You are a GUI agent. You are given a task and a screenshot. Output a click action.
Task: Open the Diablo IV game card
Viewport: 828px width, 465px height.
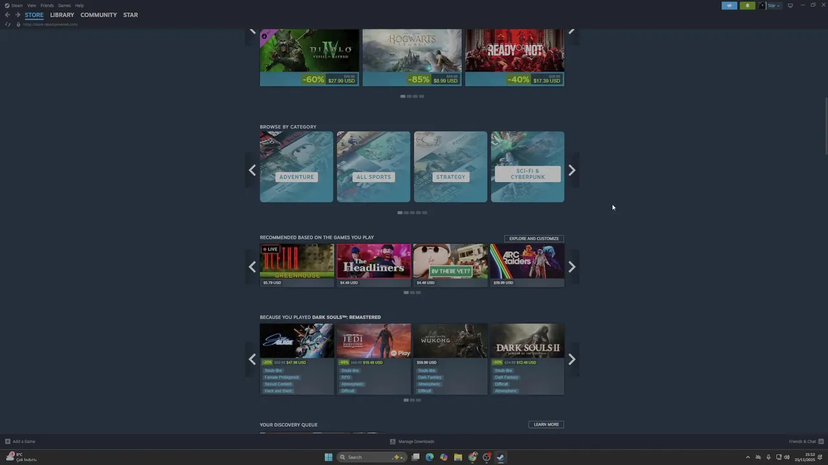click(309, 57)
